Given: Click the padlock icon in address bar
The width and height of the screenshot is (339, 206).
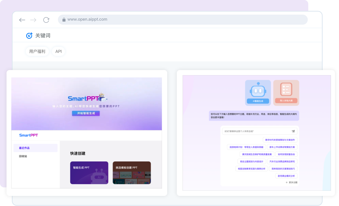Looking at the screenshot, I should [x=64, y=20].
